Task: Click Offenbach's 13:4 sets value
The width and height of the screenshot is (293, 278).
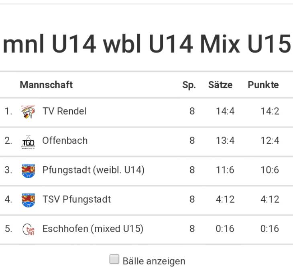Action: [225, 141]
